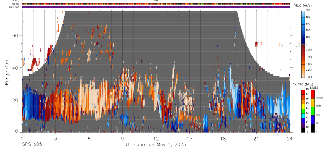
Task: Click the '-10' marker left of VELO bar
Action: click(298, 46)
